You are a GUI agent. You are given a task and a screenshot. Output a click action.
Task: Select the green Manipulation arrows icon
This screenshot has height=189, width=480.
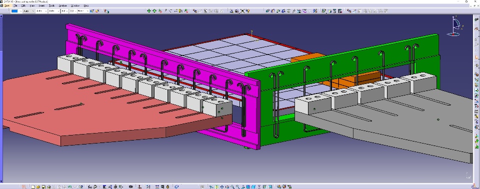[149, 10]
